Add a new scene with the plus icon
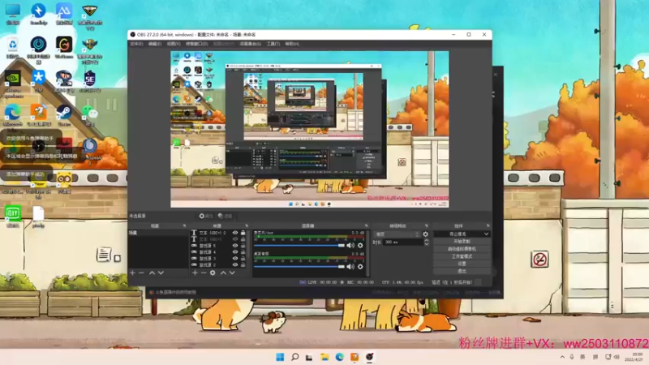 coord(132,273)
